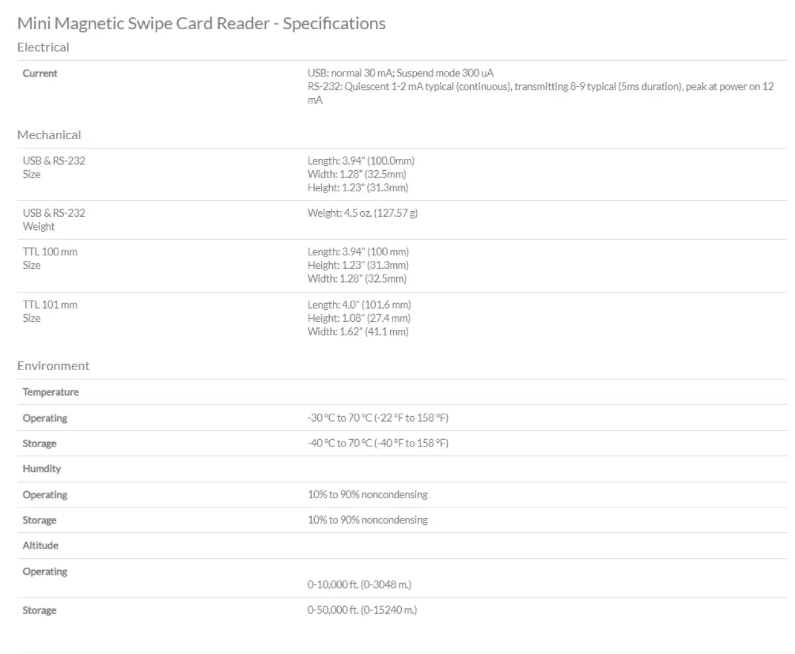Click the Length 3.94" (100.0mm) value
The width and height of the screenshot is (795, 654).
pos(361,161)
